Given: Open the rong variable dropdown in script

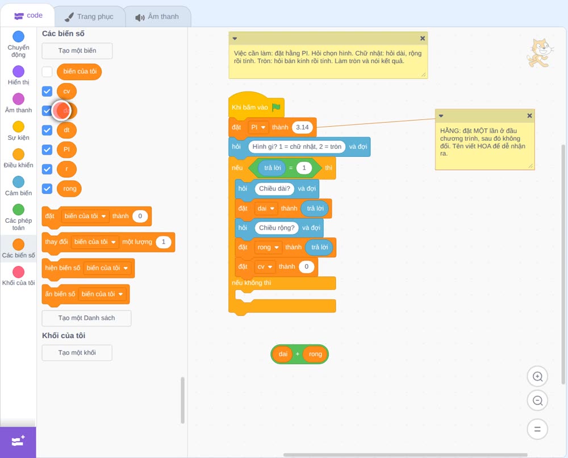Looking at the screenshot, I should coord(268,247).
